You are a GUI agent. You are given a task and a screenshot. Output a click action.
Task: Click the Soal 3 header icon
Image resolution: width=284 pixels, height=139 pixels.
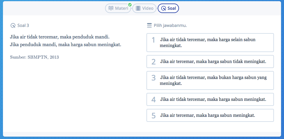click(13, 25)
